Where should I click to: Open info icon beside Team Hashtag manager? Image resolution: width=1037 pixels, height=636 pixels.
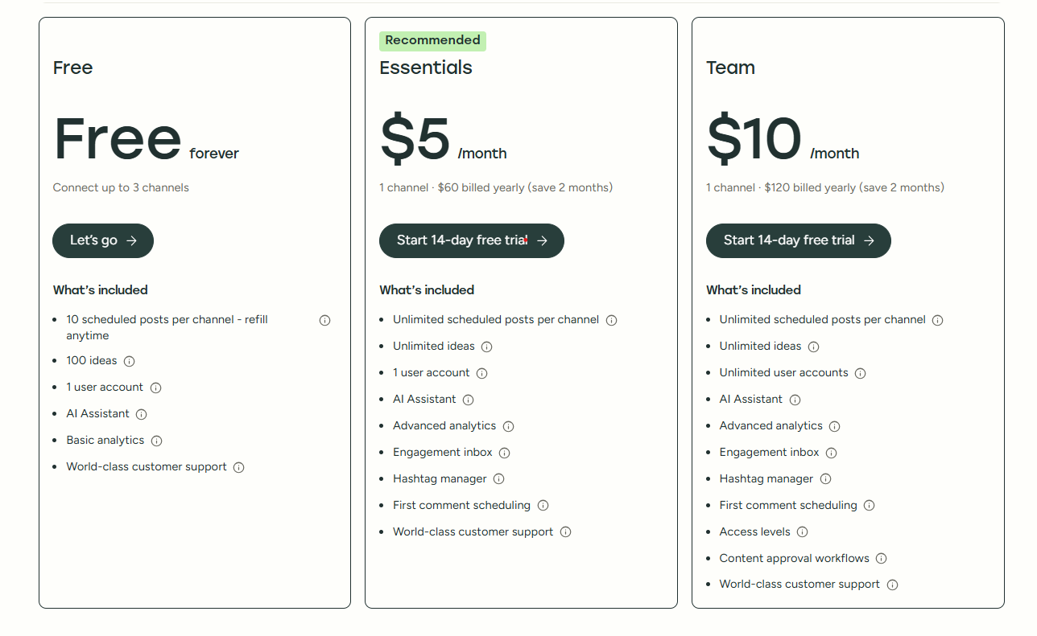point(825,479)
